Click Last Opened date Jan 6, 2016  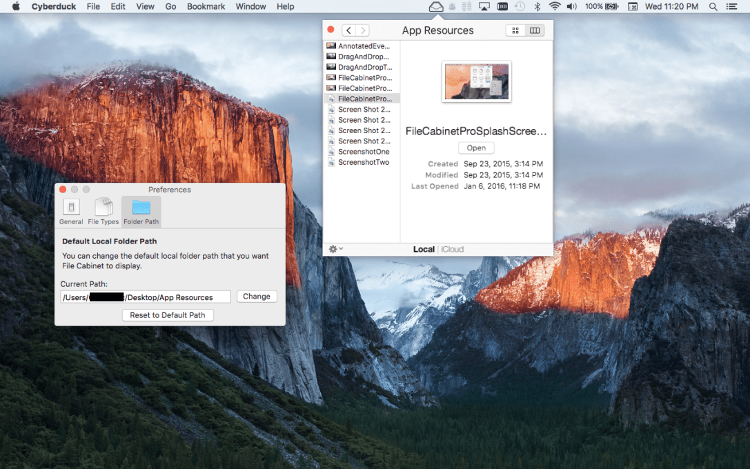click(502, 186)
